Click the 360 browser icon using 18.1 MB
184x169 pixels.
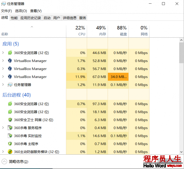(10, 112)
